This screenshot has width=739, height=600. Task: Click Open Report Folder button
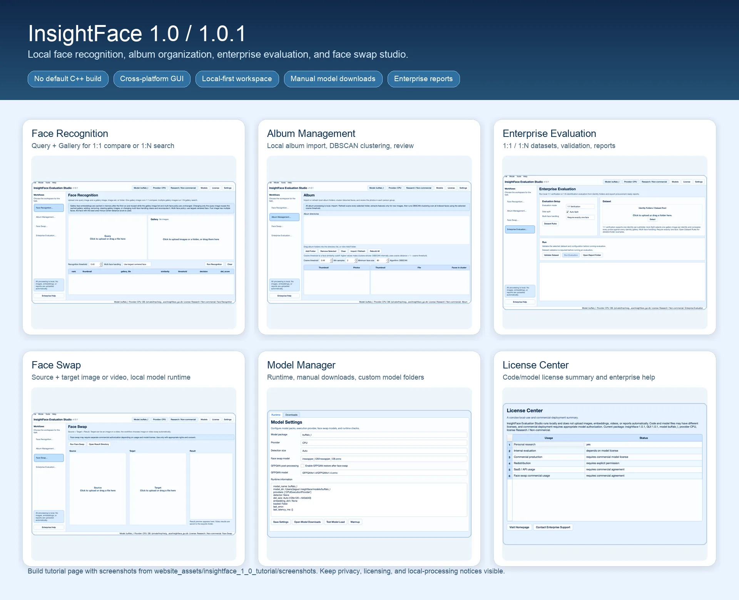click(x=592, y=255)
